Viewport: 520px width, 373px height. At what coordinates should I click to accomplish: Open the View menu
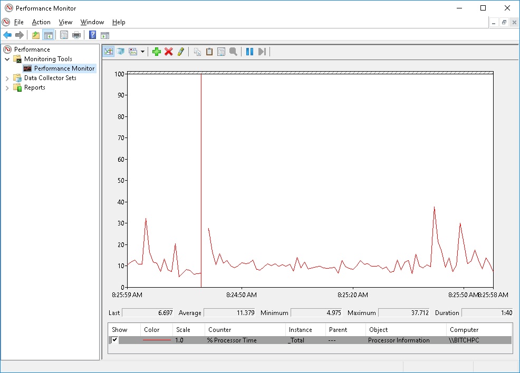[x=65, y=22]
